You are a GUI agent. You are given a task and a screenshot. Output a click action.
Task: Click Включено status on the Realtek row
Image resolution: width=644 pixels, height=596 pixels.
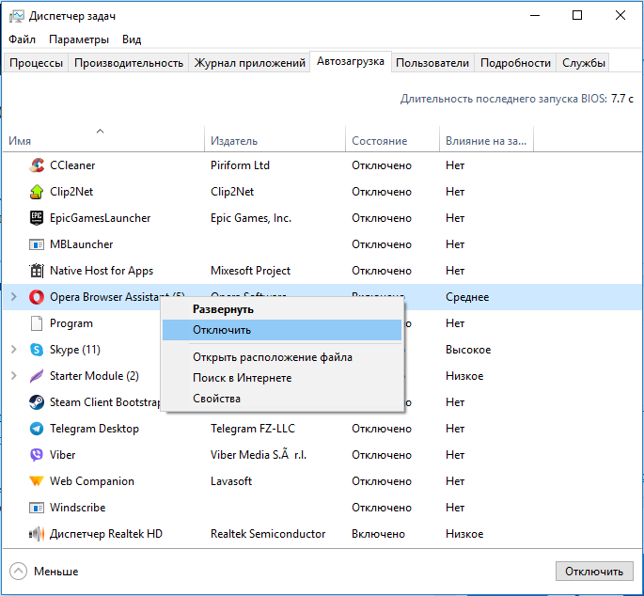coord(378,534)
